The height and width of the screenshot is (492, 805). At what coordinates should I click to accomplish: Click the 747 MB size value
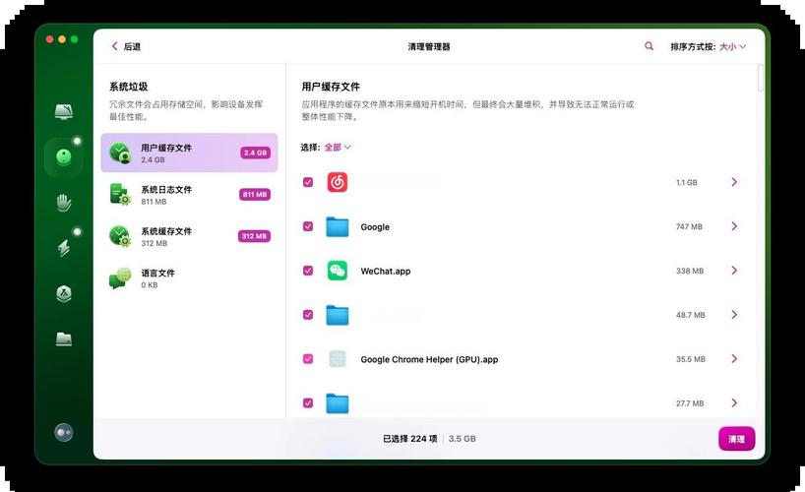pos(689,226)
